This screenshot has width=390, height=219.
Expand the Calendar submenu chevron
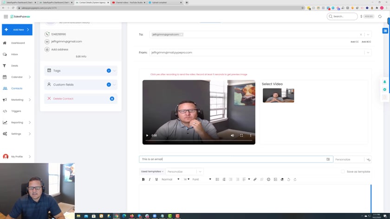pyautogui.click(x=30, y=77)
